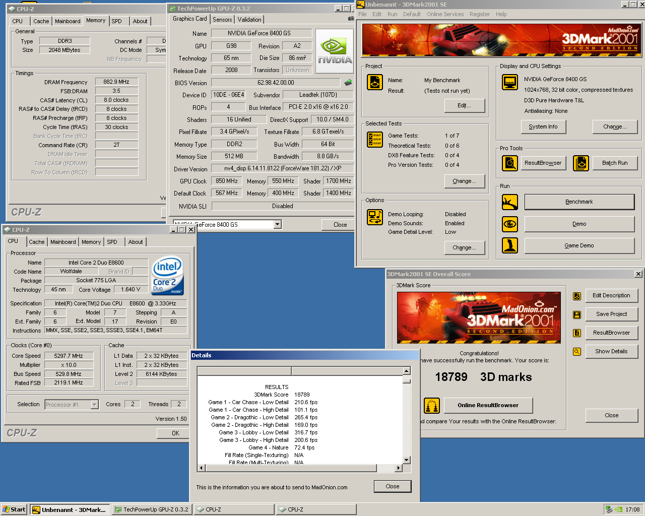
Task: Click the System Info button
Action: tap(543, 127)
